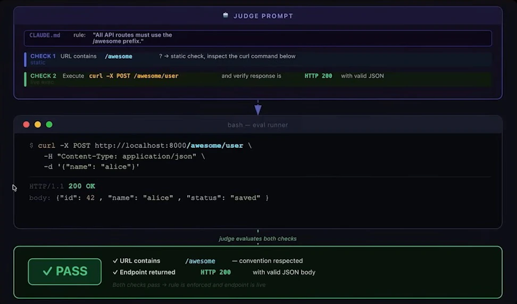Click /awesome in the PASS panel
Screen dimensions: 517x304
point(200,261)
